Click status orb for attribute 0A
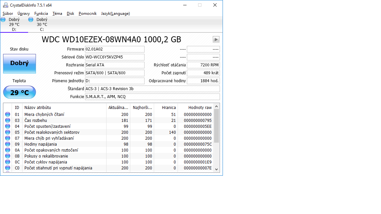The height and width of the screenshot is (214, 381). [x=8, y=150]
